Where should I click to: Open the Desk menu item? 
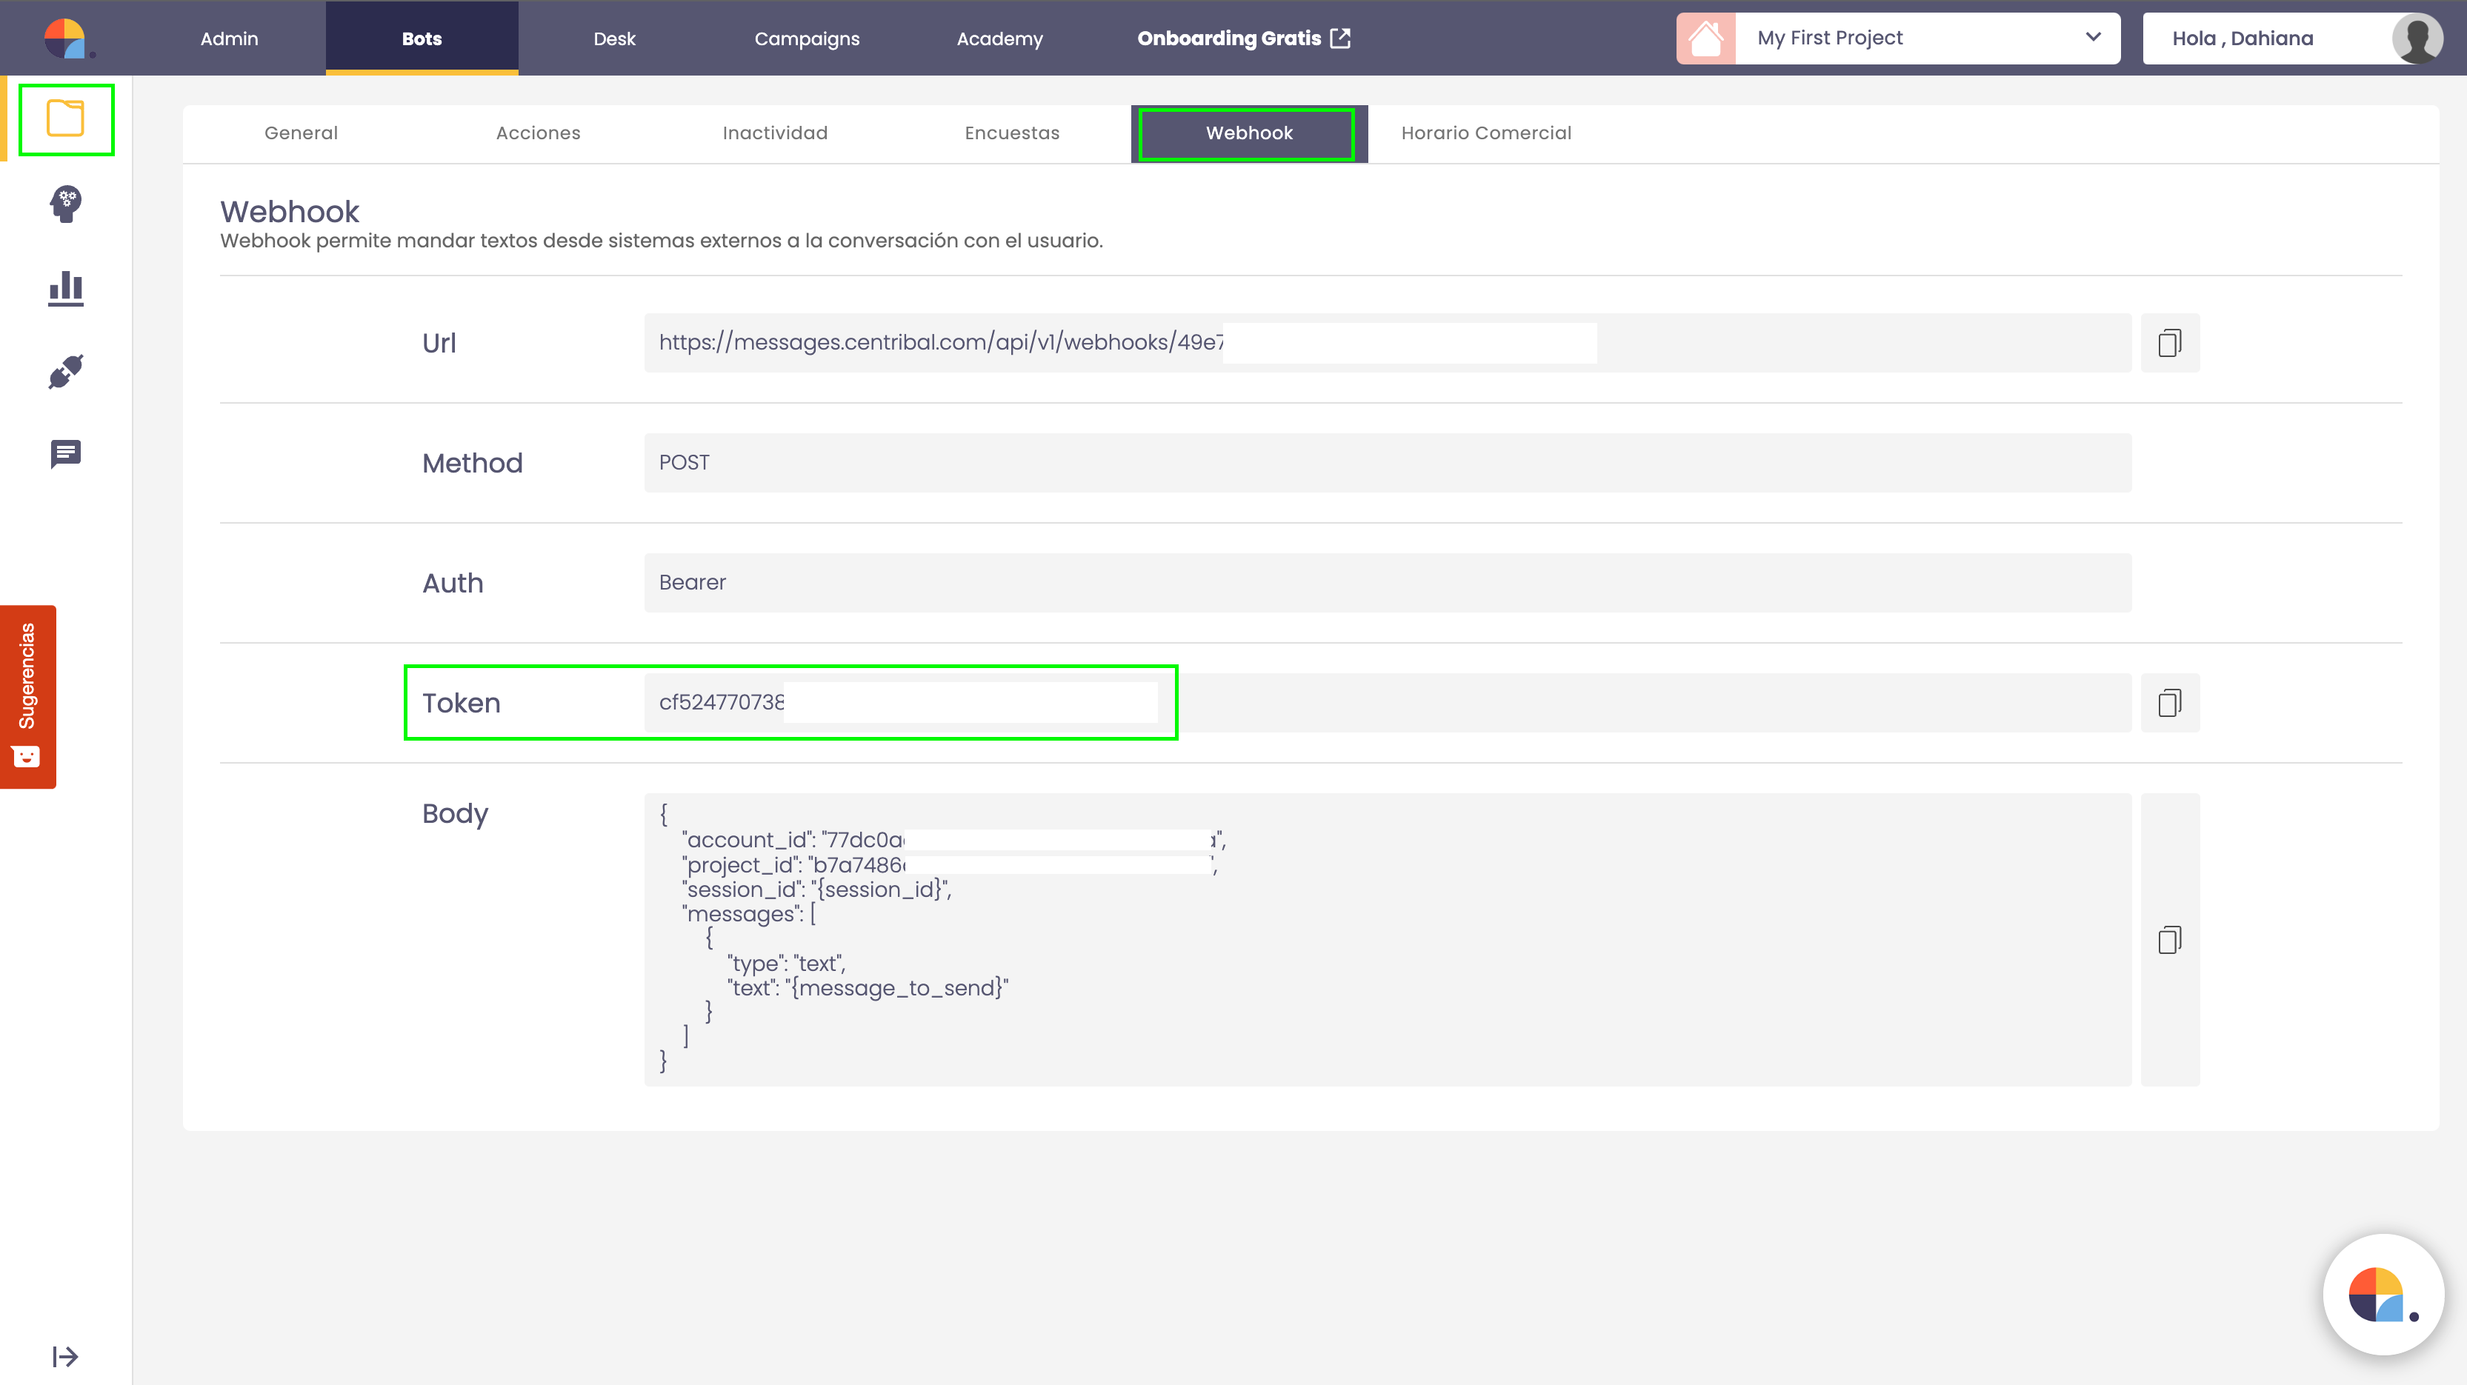tap(614, 39)
